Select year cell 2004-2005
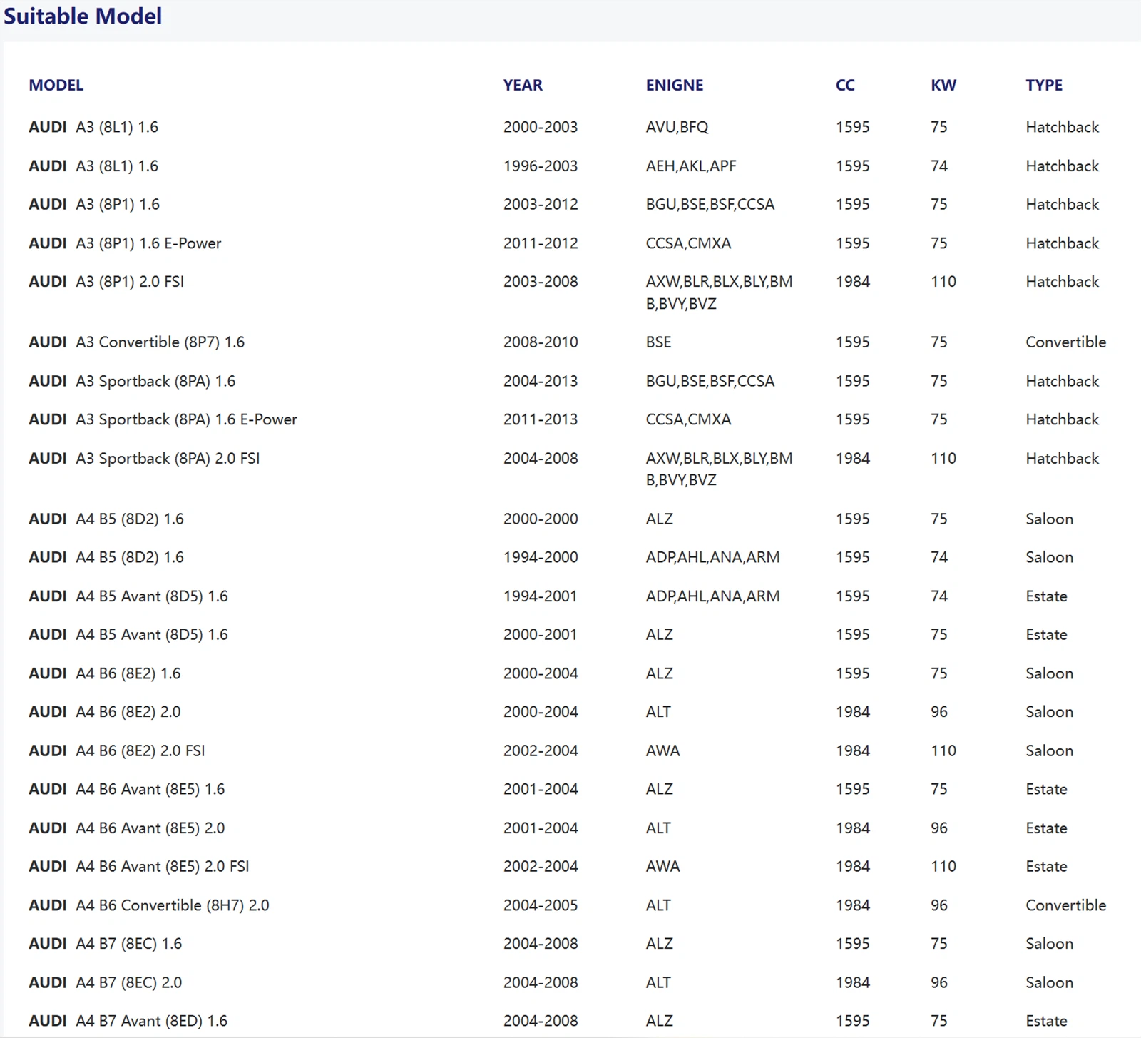The height and width of the screenshot is (1038, 1141). click(x=541, y=905)
